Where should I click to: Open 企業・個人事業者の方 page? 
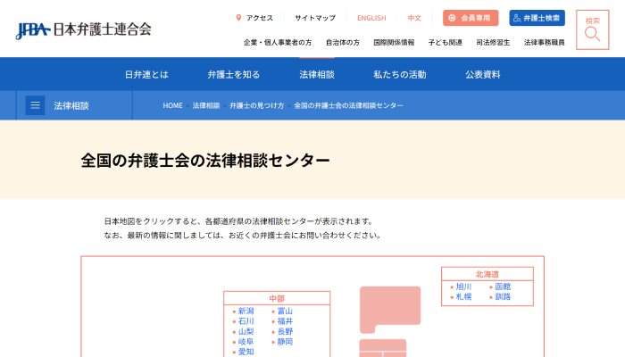[x=278, y=42]
